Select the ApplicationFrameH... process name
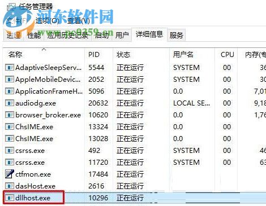The width and height of the screenshot is (266, 206). pos(49,91)
